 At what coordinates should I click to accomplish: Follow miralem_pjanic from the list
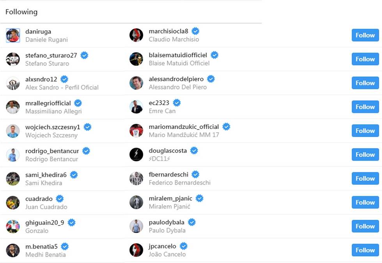[x=365, y=202]
